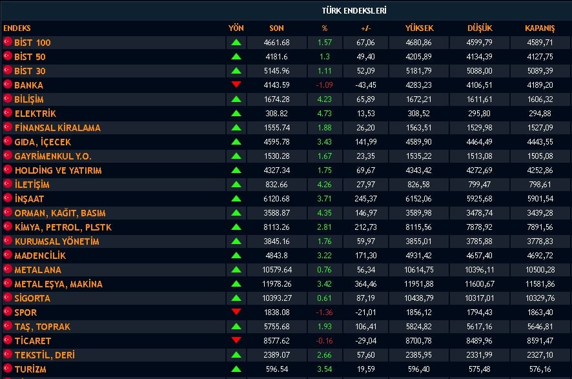
Task: Click the flag icon beside HOLDİNG VE YATIRIM
Action: [8, 170]
